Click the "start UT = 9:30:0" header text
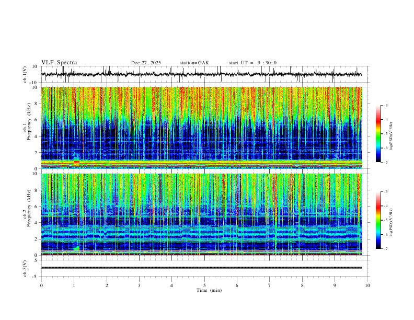Viewport: 414px width, 320px height. (x=252, y=63)
